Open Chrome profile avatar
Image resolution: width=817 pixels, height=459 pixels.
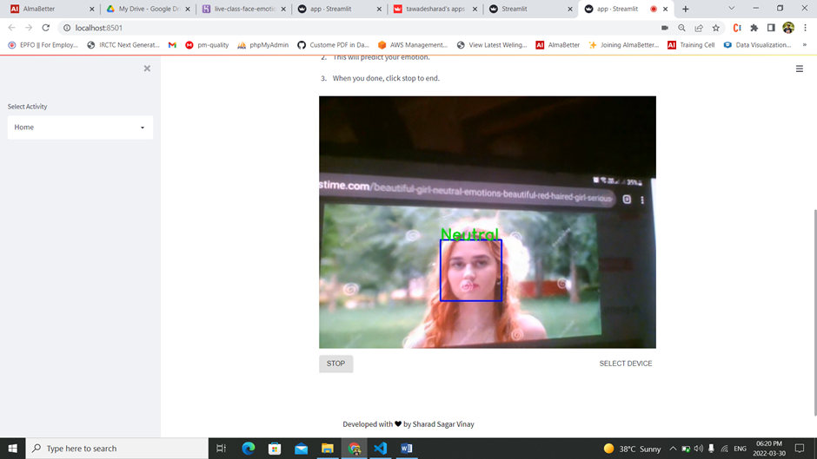click(x=788, y=28)
